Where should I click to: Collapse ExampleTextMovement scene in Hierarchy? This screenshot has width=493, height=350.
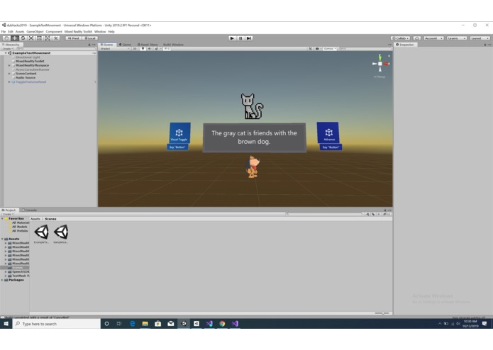click(x=6, y=53)
